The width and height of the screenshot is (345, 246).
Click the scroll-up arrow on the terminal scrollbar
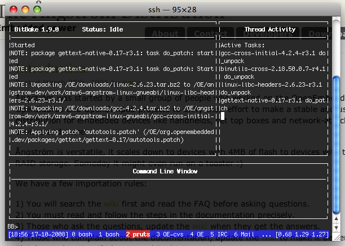[x=336, y=218]
